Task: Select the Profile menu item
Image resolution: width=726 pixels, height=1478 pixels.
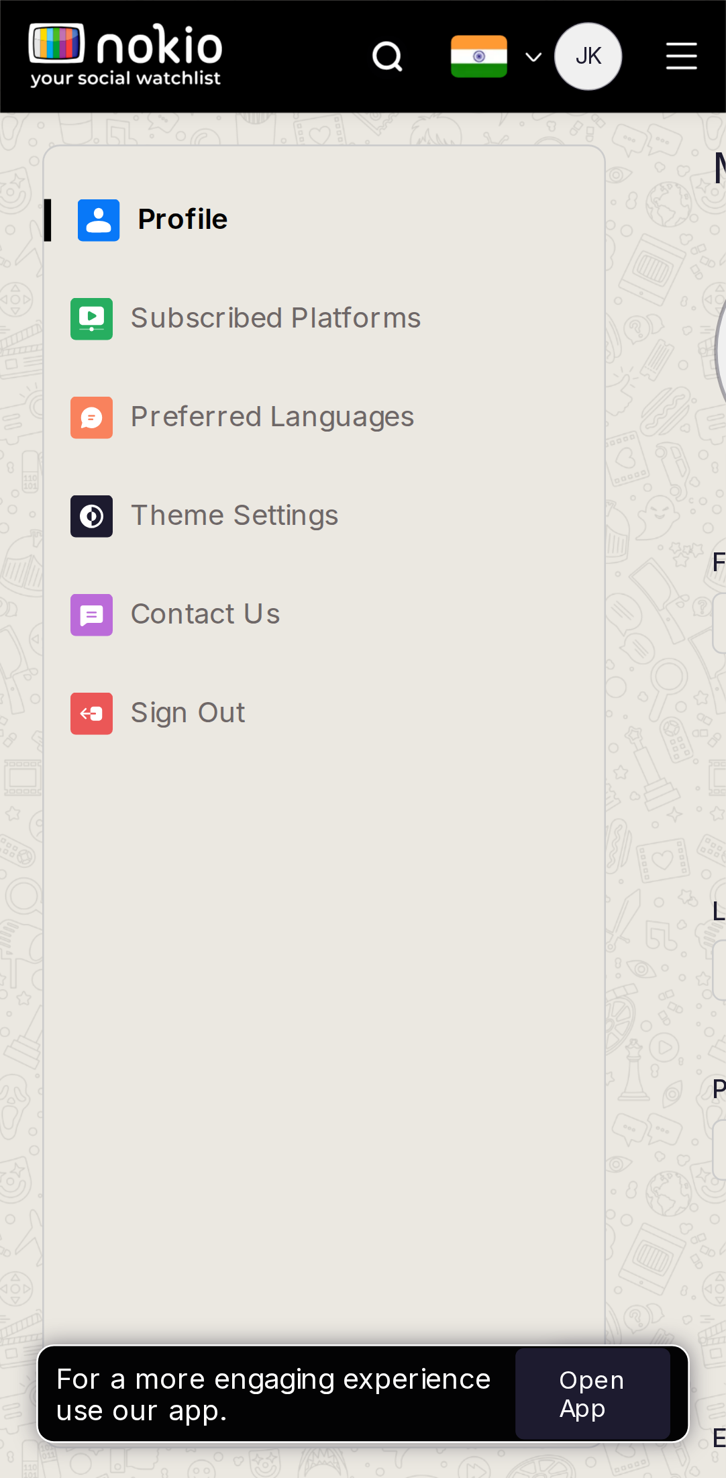Action: click(x=324, y=220)
